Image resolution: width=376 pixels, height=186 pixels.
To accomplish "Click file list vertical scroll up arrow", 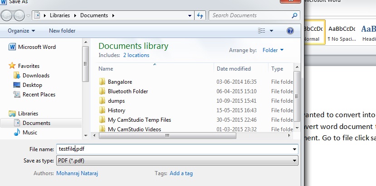I will pos(297,67).
